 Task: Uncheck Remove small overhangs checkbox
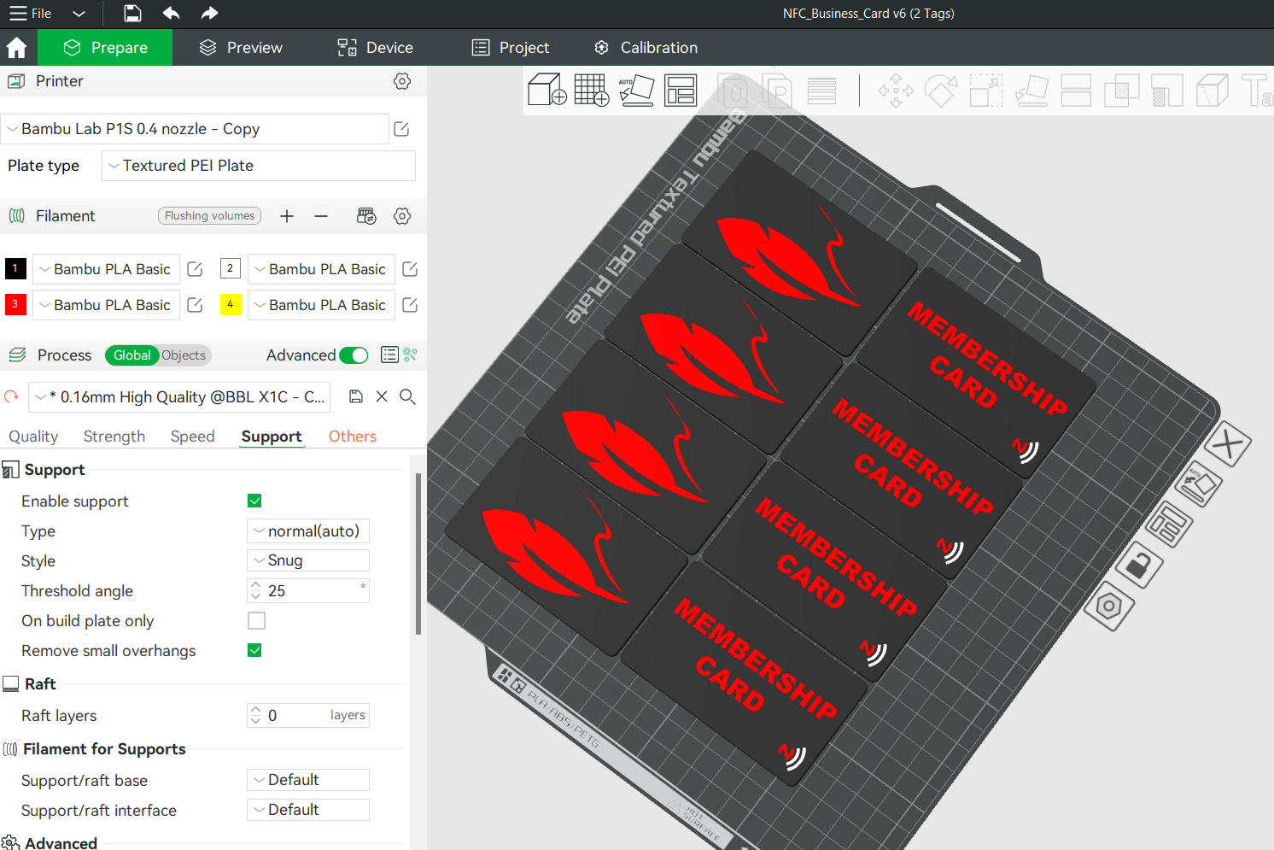(x=254, y=650)
